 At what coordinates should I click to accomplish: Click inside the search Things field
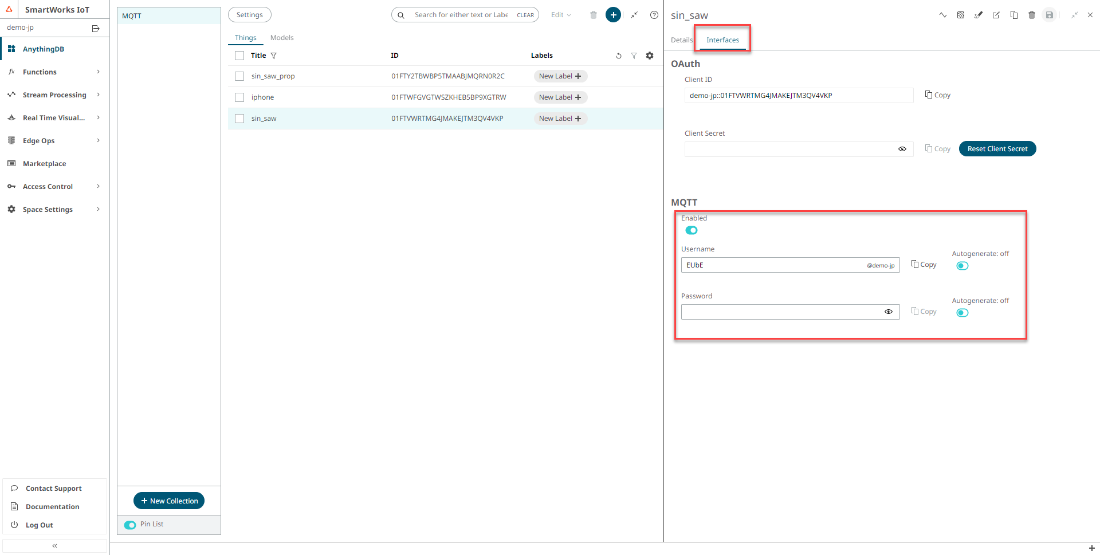pyautogui.click(x=458, y=14)
